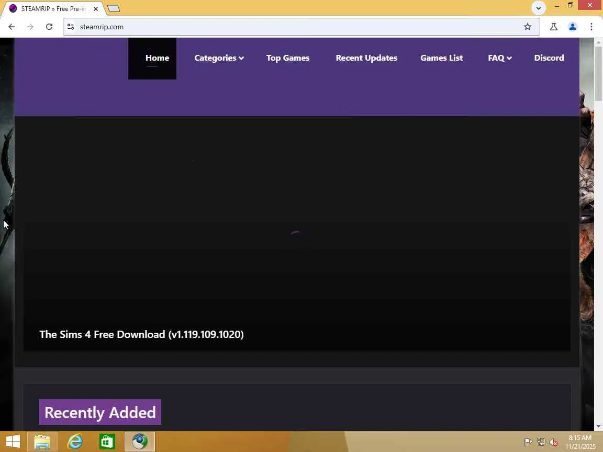Click the scrollbar up arrow
603x452 pixels.
[x=598, y=42]
